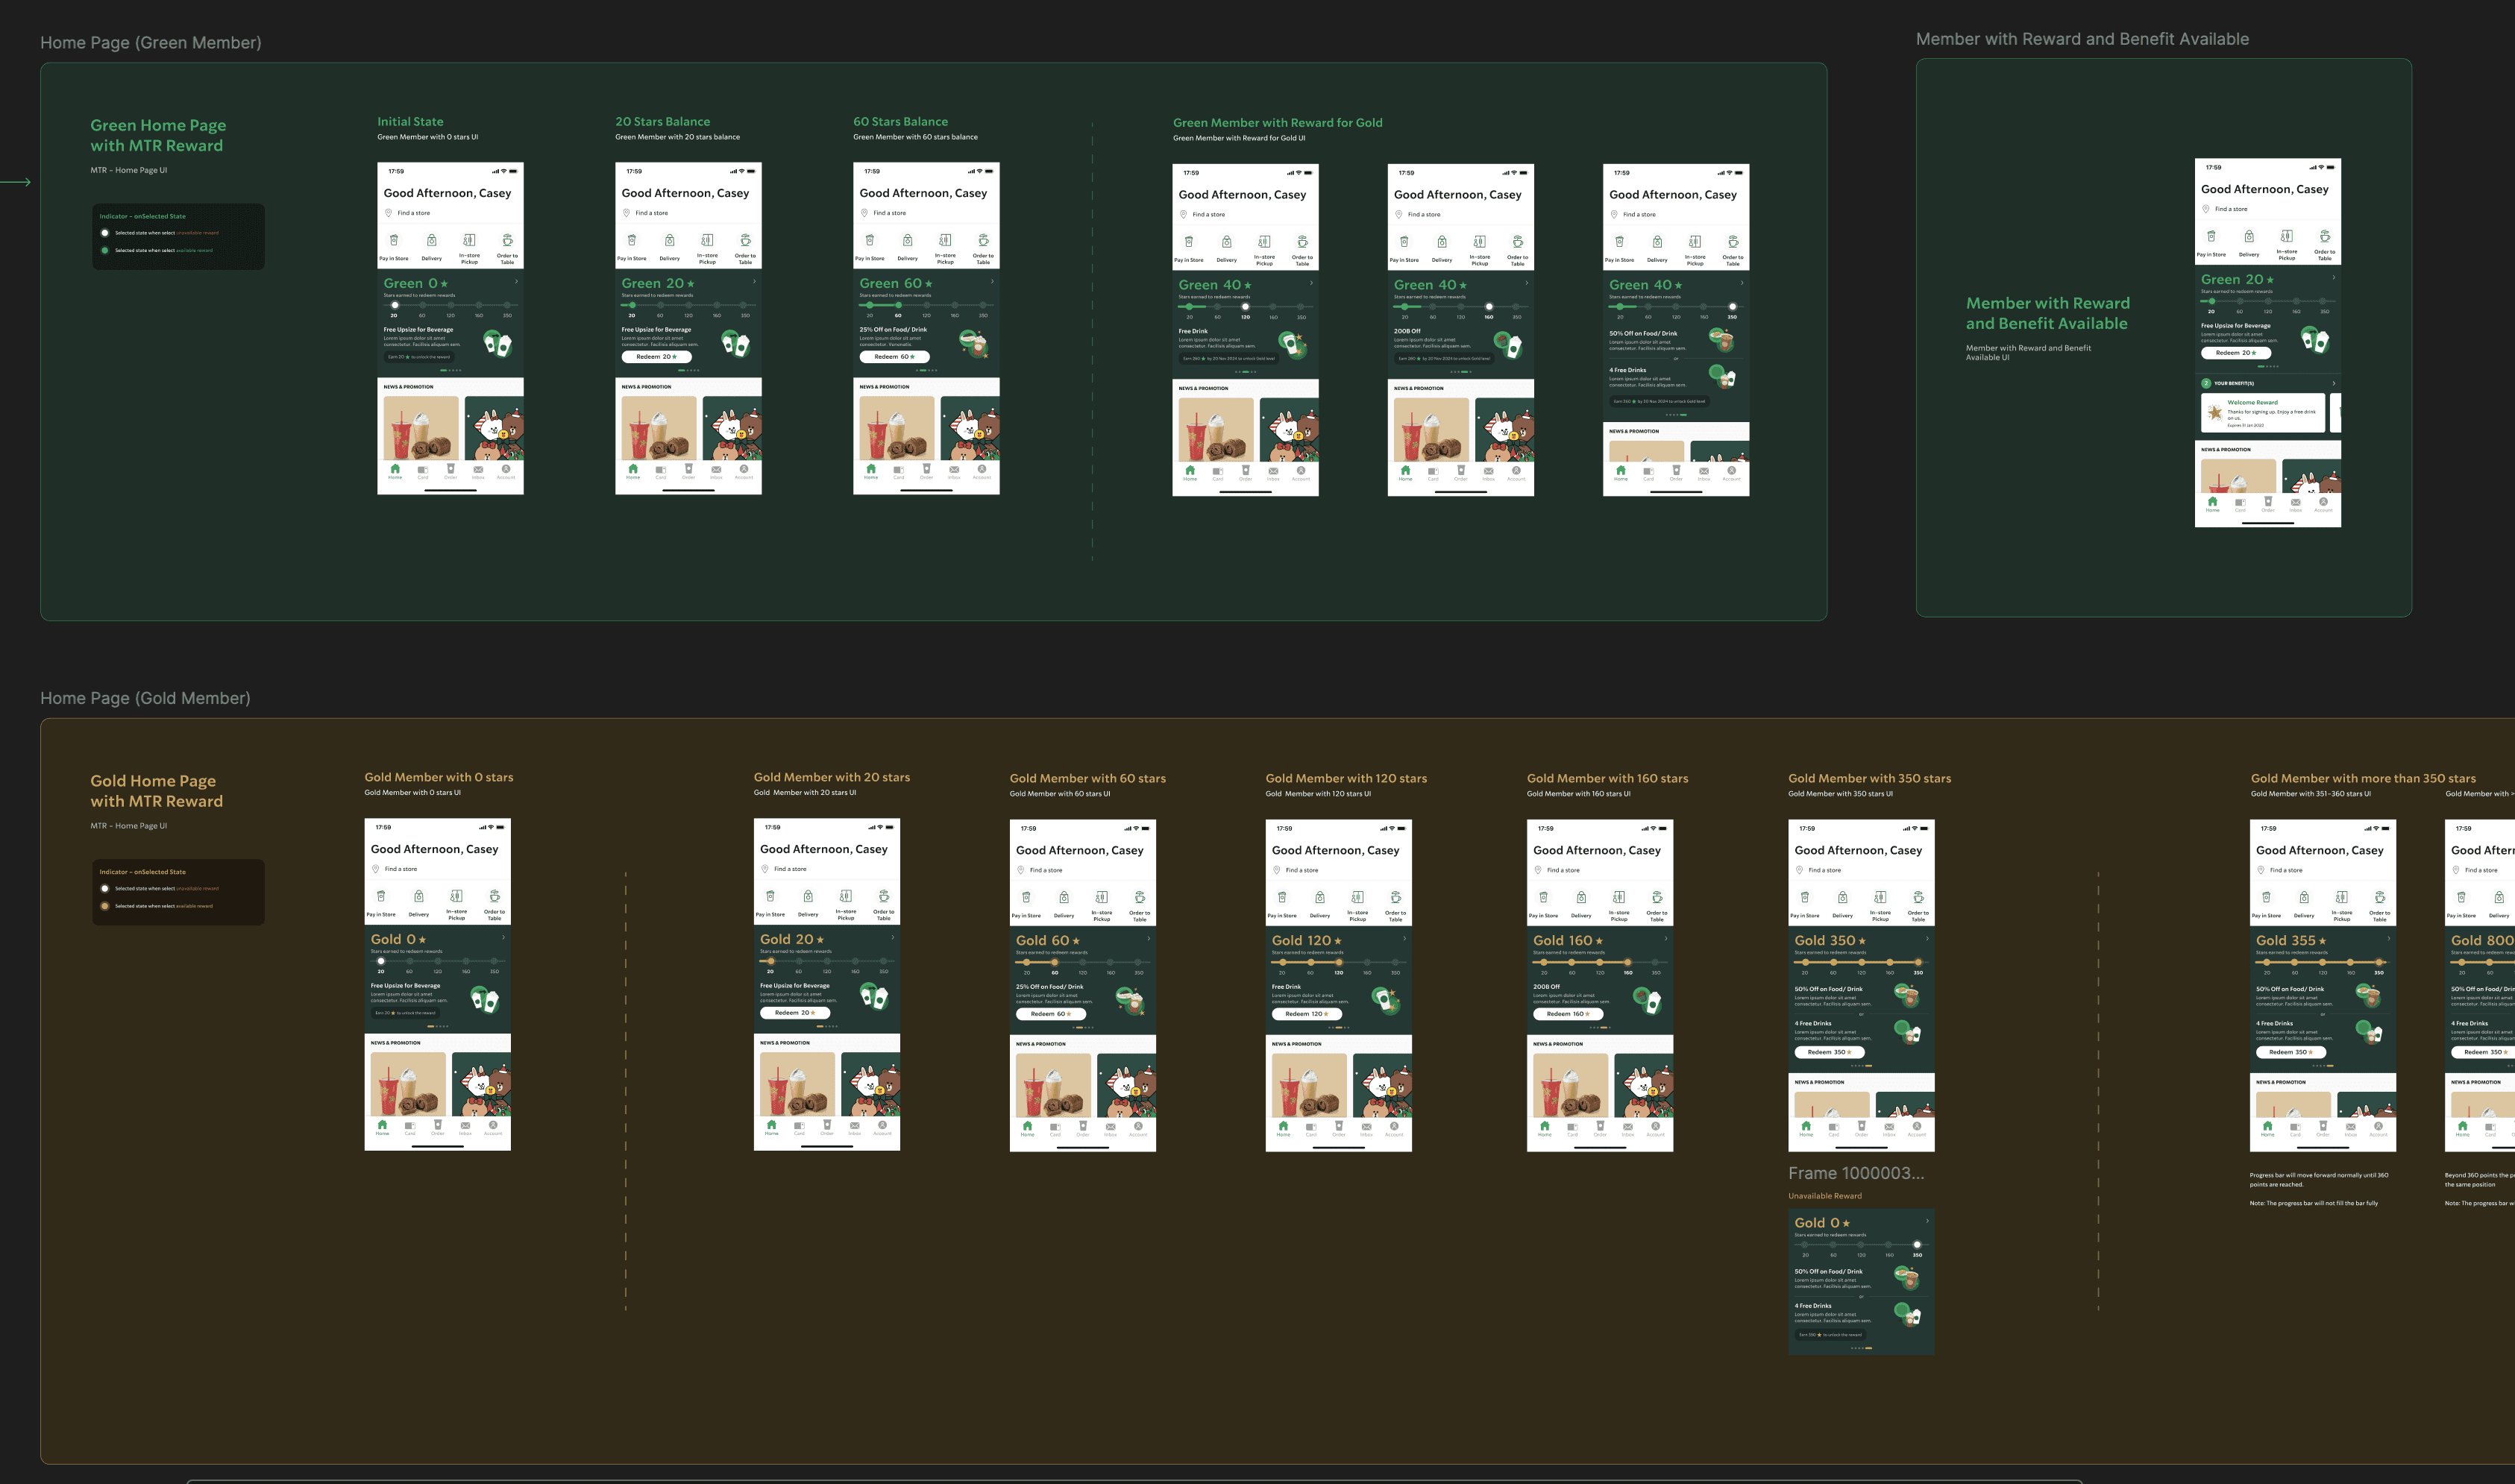Click In-store Pickup icon in 60 Stars Balance mockup
This screenshot has height=1484, width=2515.
point(945,240)
